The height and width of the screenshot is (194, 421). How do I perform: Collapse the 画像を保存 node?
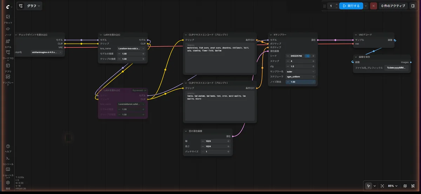[356, 57]
